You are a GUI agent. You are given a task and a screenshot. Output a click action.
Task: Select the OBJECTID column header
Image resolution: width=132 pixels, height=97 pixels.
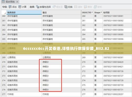tap(87, 12)
